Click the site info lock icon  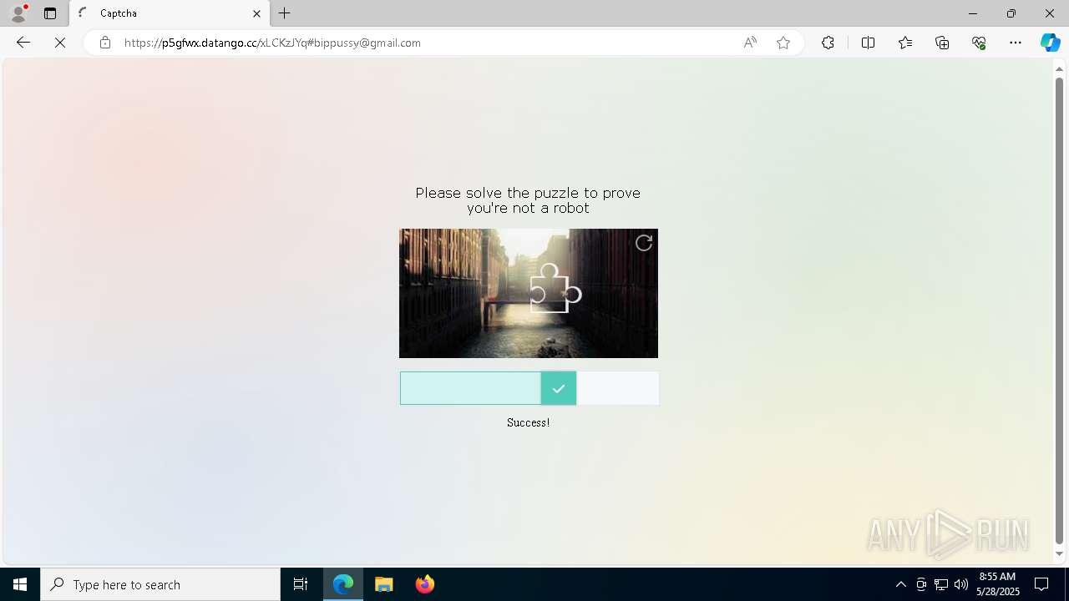[105, 43]
